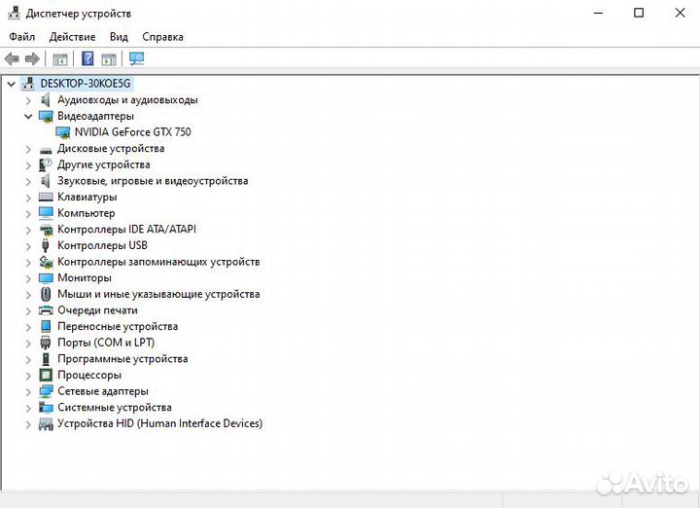Click the printer icon for Очереди печати
Screen dimensions: 700x508
click(x=46, y=310)
